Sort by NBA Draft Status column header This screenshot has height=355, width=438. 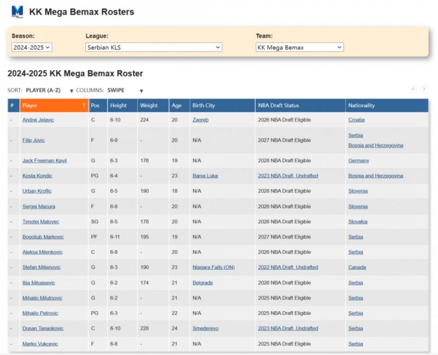279,106
